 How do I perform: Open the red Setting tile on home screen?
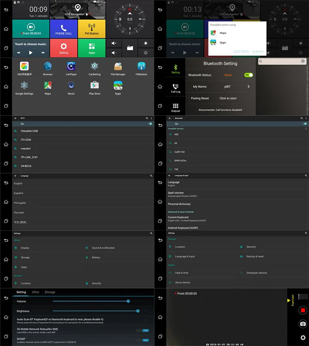click(x=64, y=48)
